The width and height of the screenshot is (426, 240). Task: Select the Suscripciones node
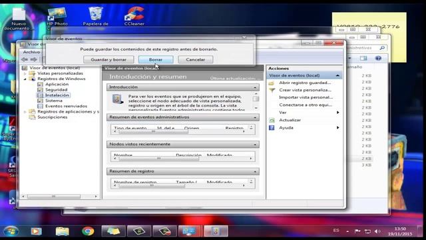(x=52, y=117)
